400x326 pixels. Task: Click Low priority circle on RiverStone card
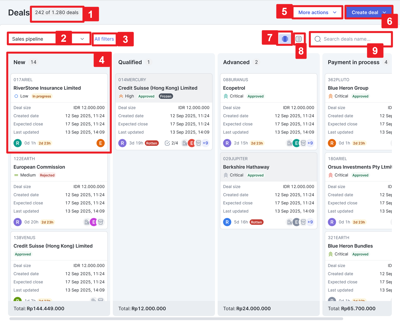16,96
